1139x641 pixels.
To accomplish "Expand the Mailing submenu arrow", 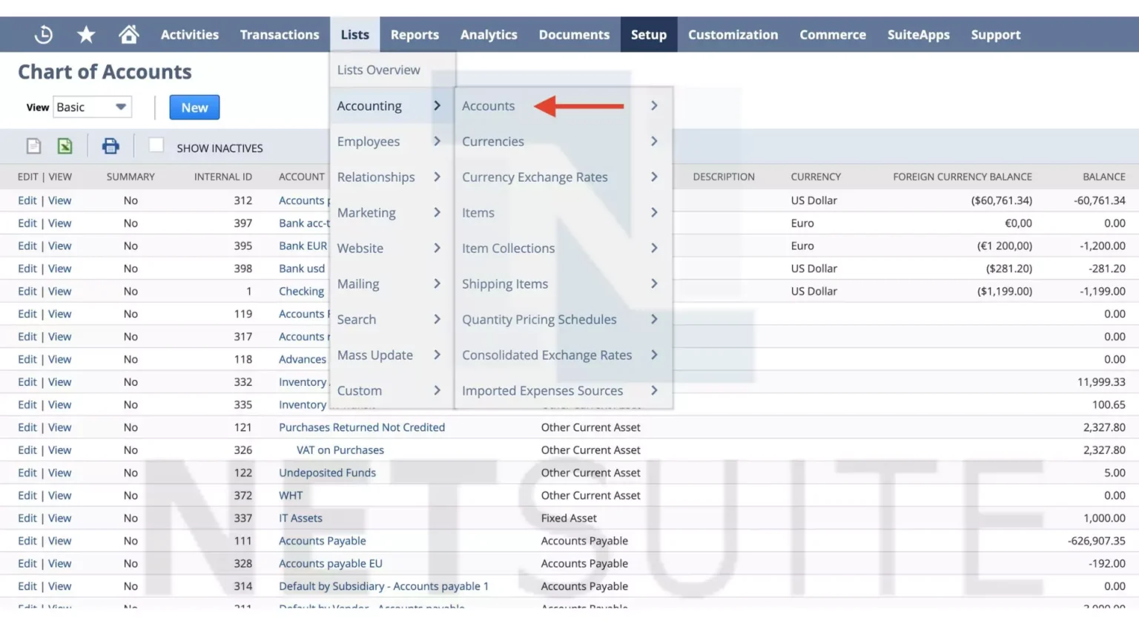I will [x=437, y=283].
